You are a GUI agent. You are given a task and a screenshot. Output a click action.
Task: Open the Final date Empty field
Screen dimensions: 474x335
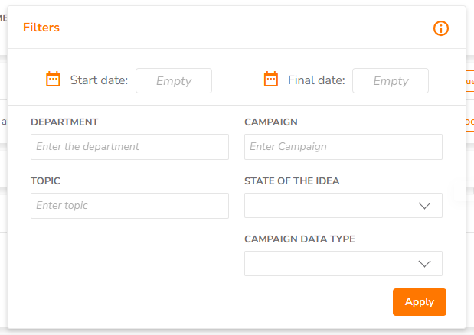[391, 80]
